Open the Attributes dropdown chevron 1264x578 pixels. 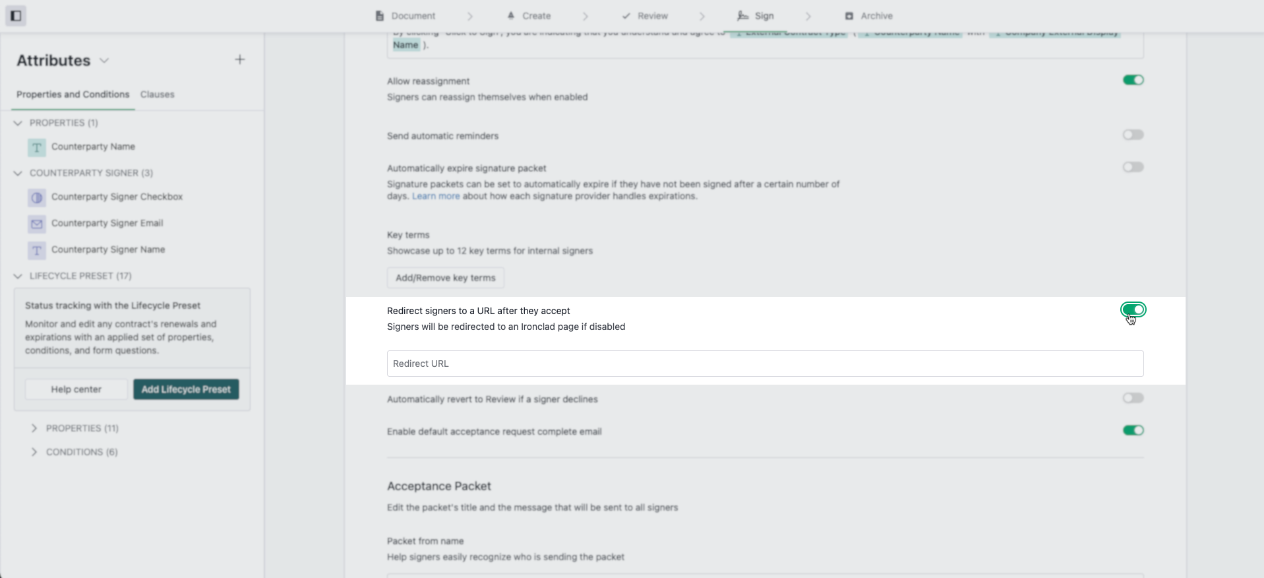point(104,61)
